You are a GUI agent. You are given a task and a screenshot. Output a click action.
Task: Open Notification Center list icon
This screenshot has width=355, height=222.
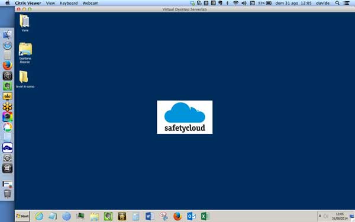pyautogui.click(x=346, y=3)
